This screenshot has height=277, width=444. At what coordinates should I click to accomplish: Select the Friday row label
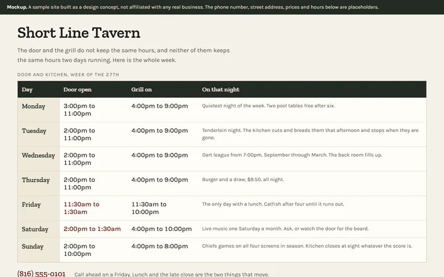[x=31, y=204]
